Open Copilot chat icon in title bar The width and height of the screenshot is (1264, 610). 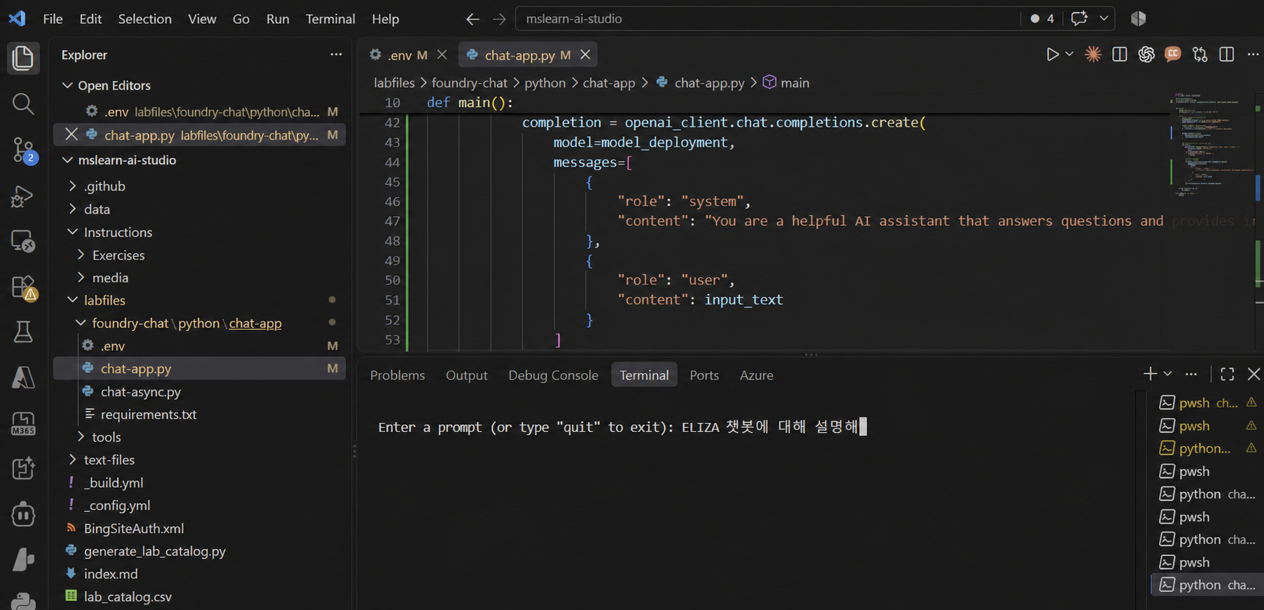pyautogui.click(x=1079, y=19)
